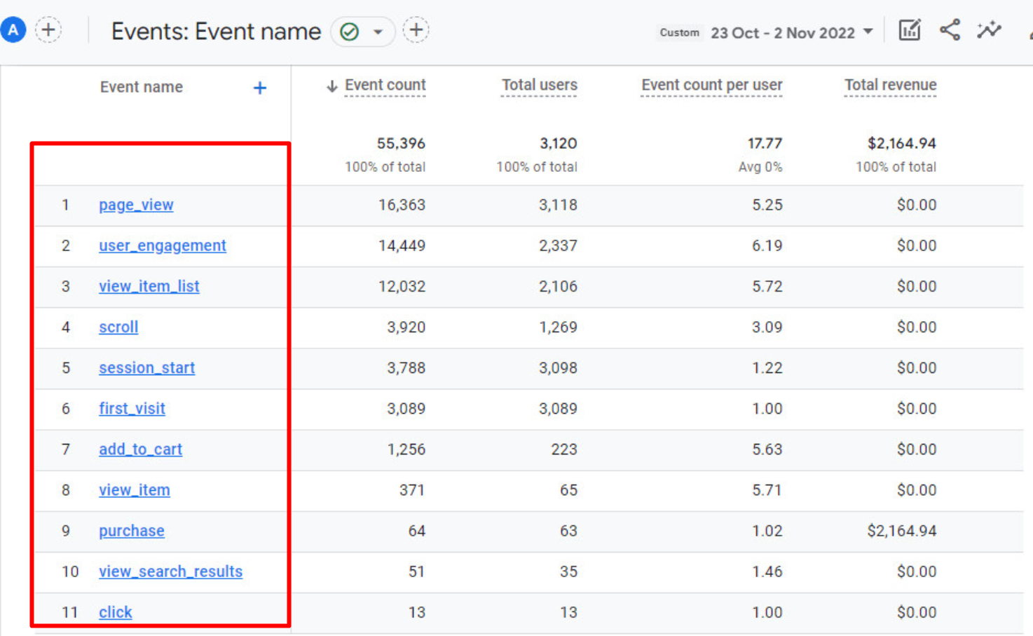This screenshot has width=1033, height=636.
Task: Select the view_search_results event link
Action: click(x=170, y=571)
